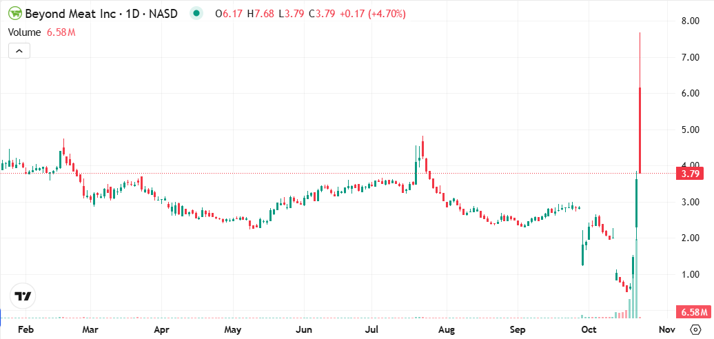This screenshot has width=714, height=339.
Task: Click the 1.00 price scale label
Action: click(x=691, y=274)
